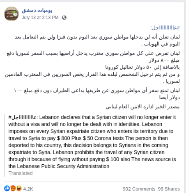Show the 4.2K reactions list
The image size is (186, 193).
click(28, 189)
